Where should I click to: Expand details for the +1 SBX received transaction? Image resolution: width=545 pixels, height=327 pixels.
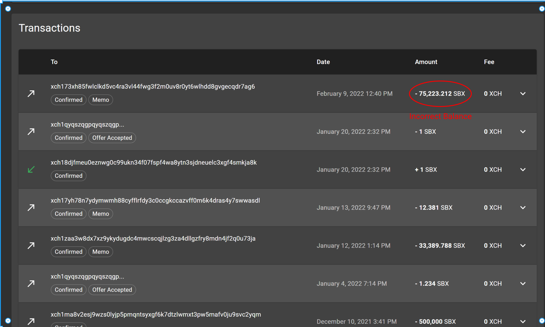[523, 170]
